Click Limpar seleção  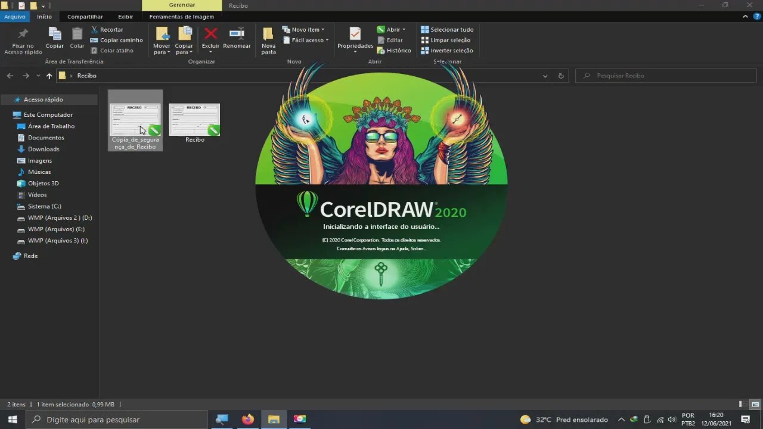click(446, 40)
